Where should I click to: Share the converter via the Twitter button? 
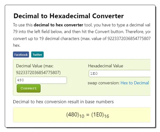coord(37,55)
